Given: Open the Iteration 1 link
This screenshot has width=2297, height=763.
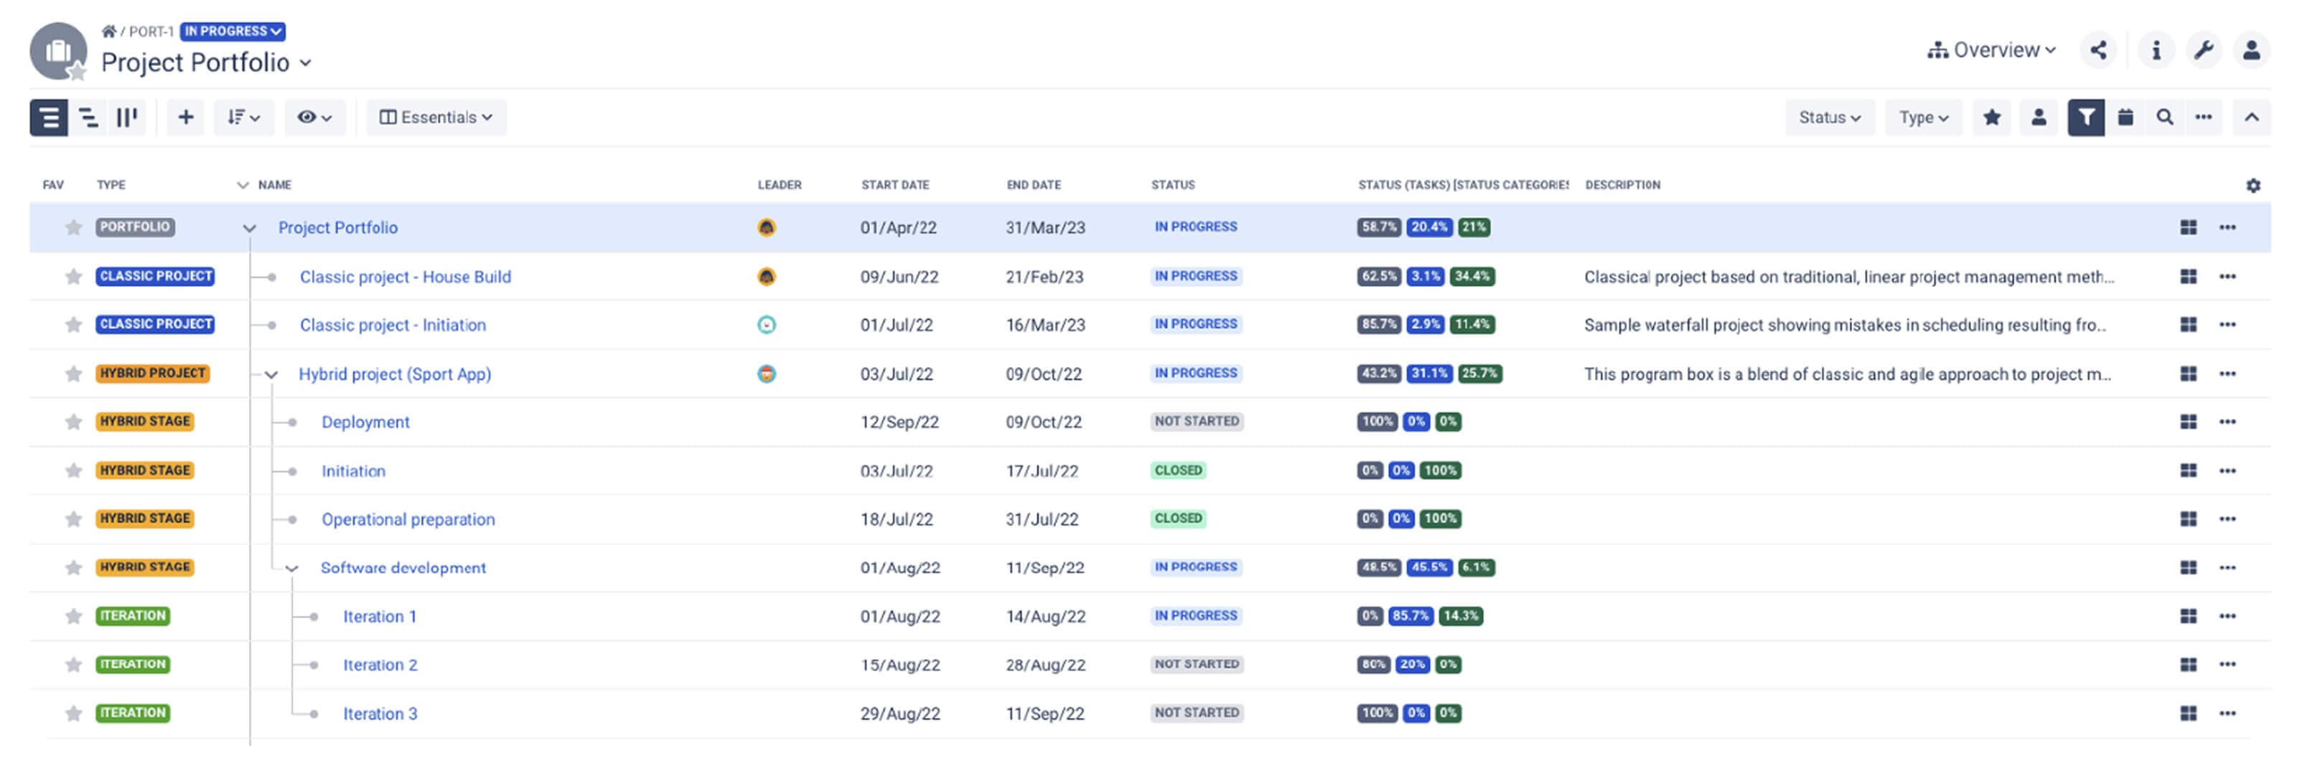Looking at the screenshot, I should pos(380,616).
